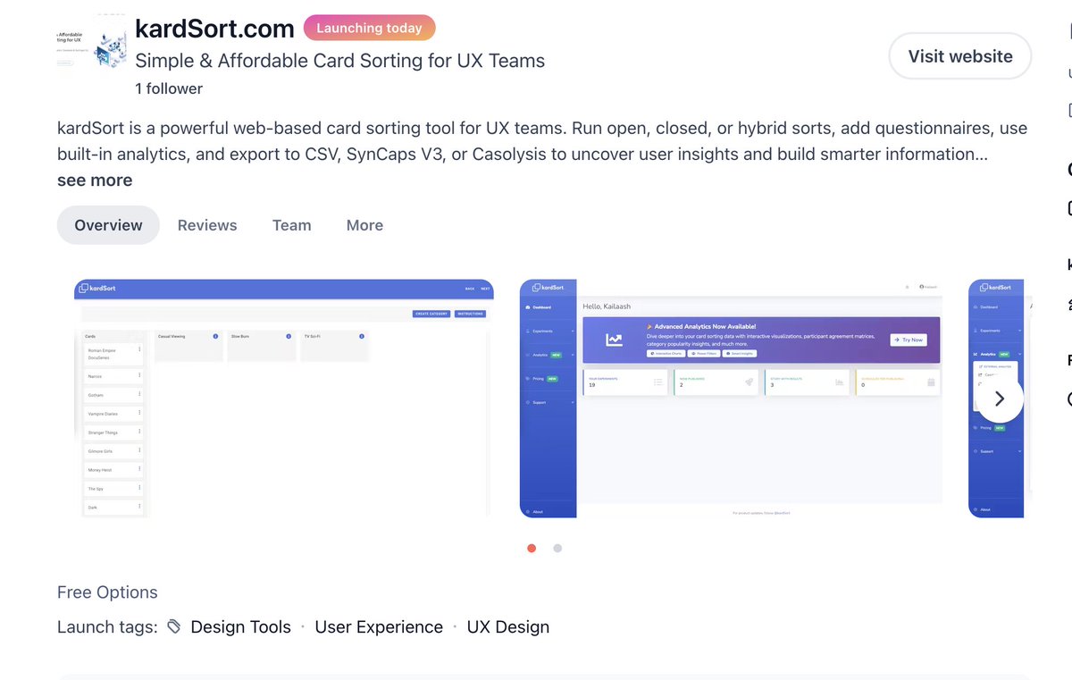The width and height of the screenshot is (1072, 680).
Task: Open the More tab menu
Action: point(364,225)
